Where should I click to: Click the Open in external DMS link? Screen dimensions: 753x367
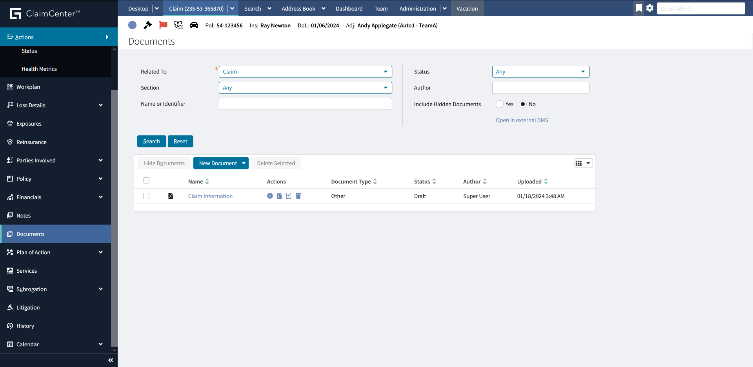pyautogui.click(x=522, y=120)
